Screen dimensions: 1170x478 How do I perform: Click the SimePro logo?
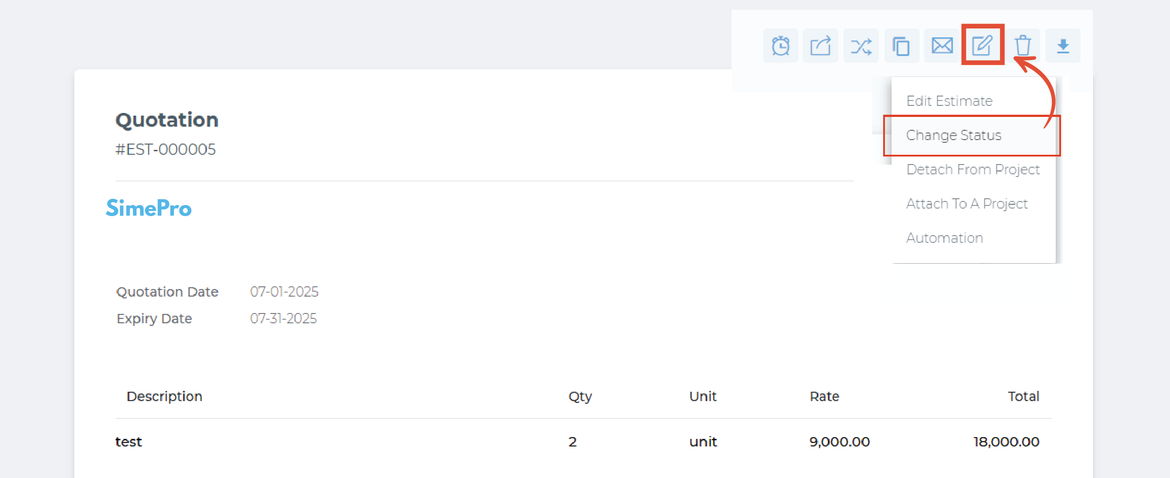149,209
